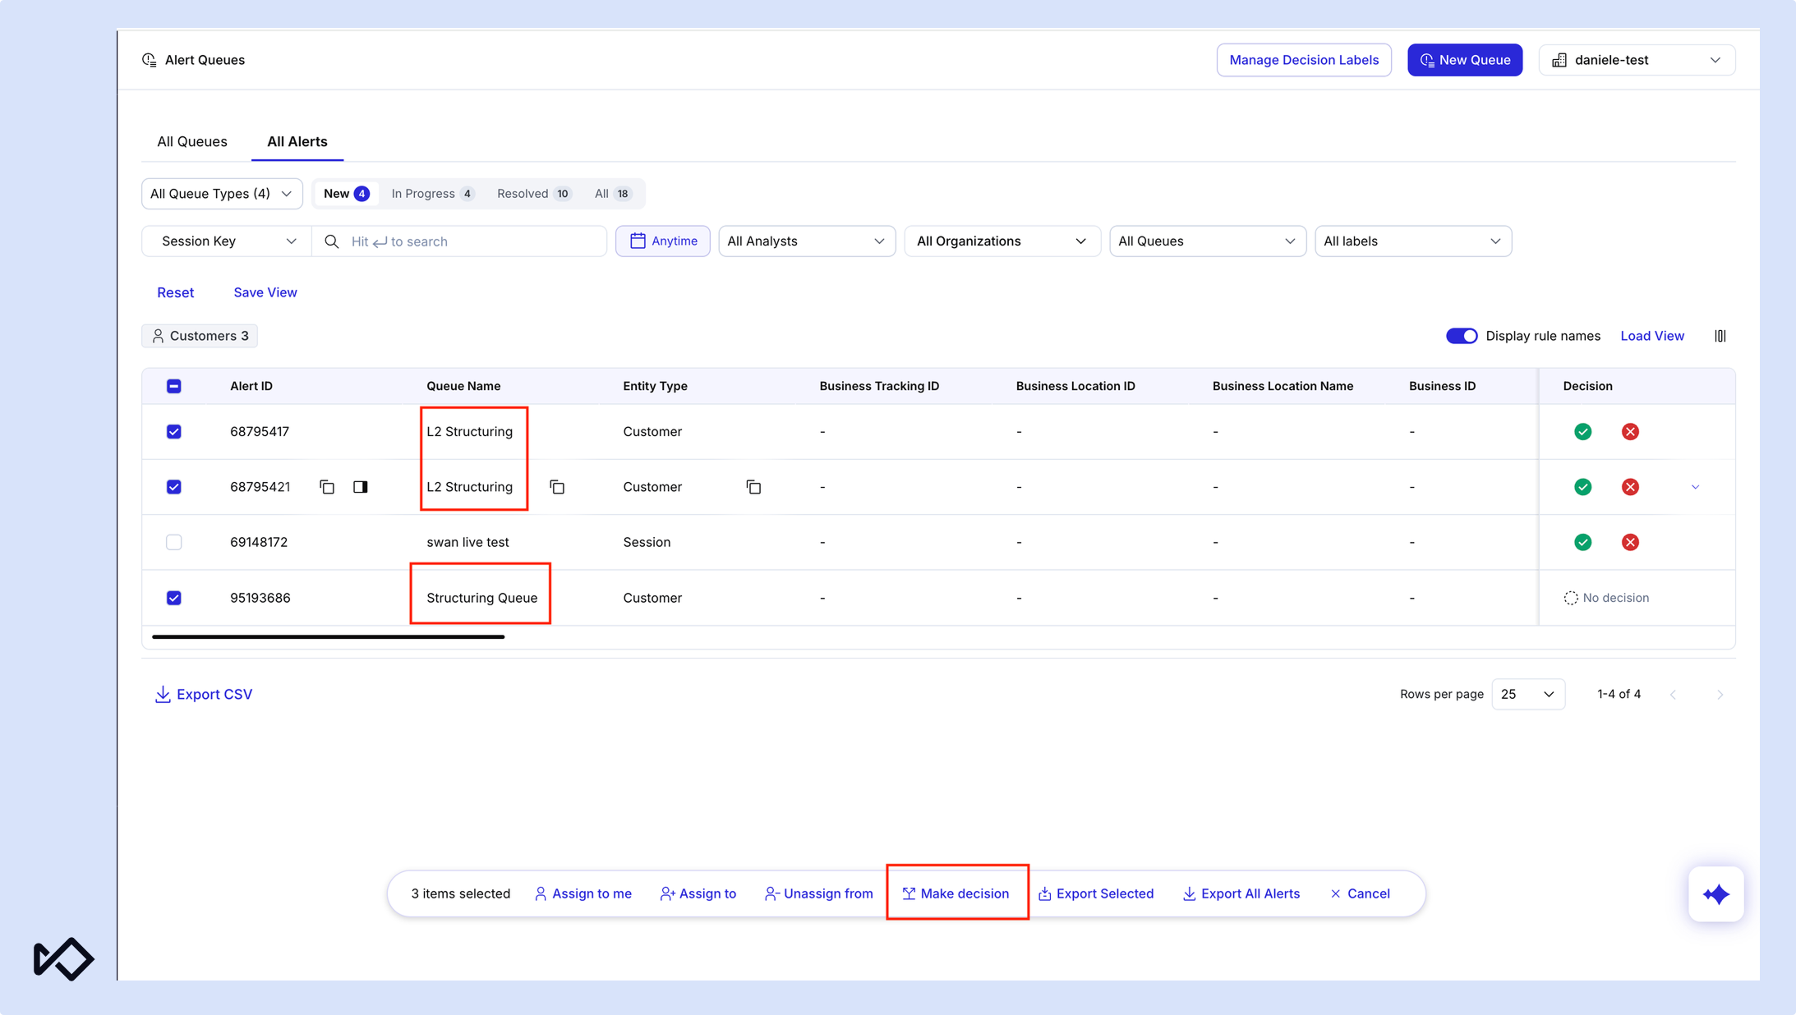Expand row 68795421 decision chevron
This screenshot has height=1015, width=1796.
(x=1695, y=487)
